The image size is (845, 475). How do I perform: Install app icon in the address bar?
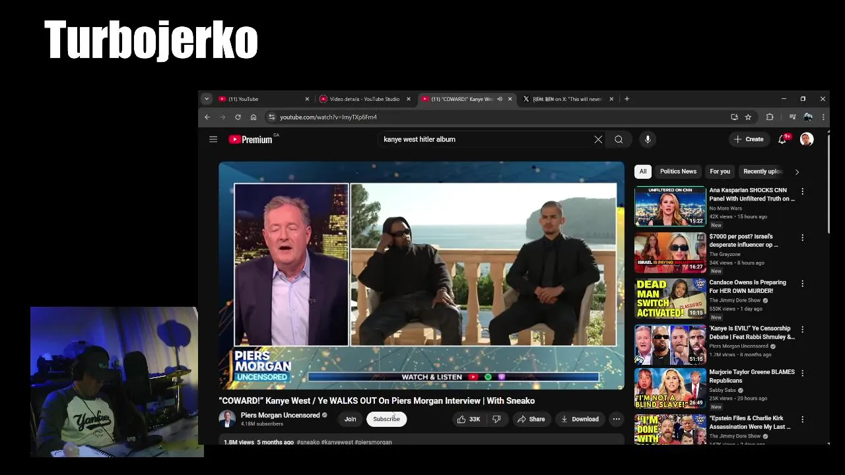pos(734,117)
